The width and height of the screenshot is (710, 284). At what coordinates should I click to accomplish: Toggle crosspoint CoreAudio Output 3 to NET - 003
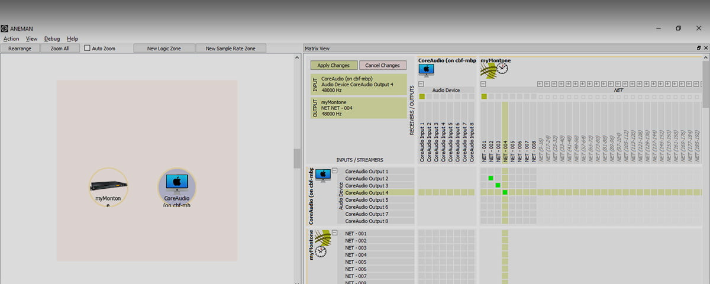498,185
